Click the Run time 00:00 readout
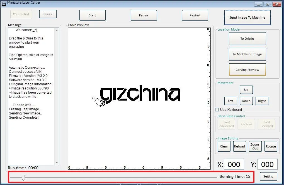The height and width of the screenshot is (185, 284). pos(23,168)
